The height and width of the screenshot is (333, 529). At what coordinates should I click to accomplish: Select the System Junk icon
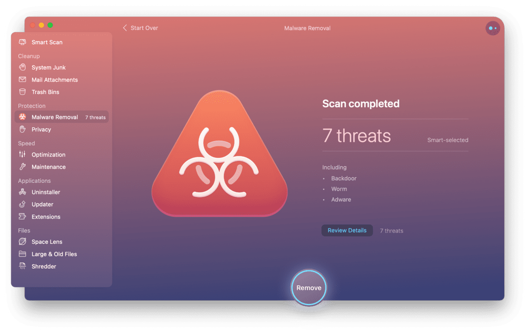coord(22,67)
